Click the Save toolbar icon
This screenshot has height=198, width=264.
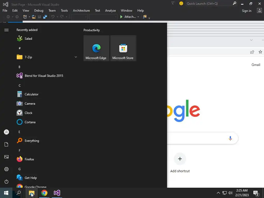click(39, 17)
